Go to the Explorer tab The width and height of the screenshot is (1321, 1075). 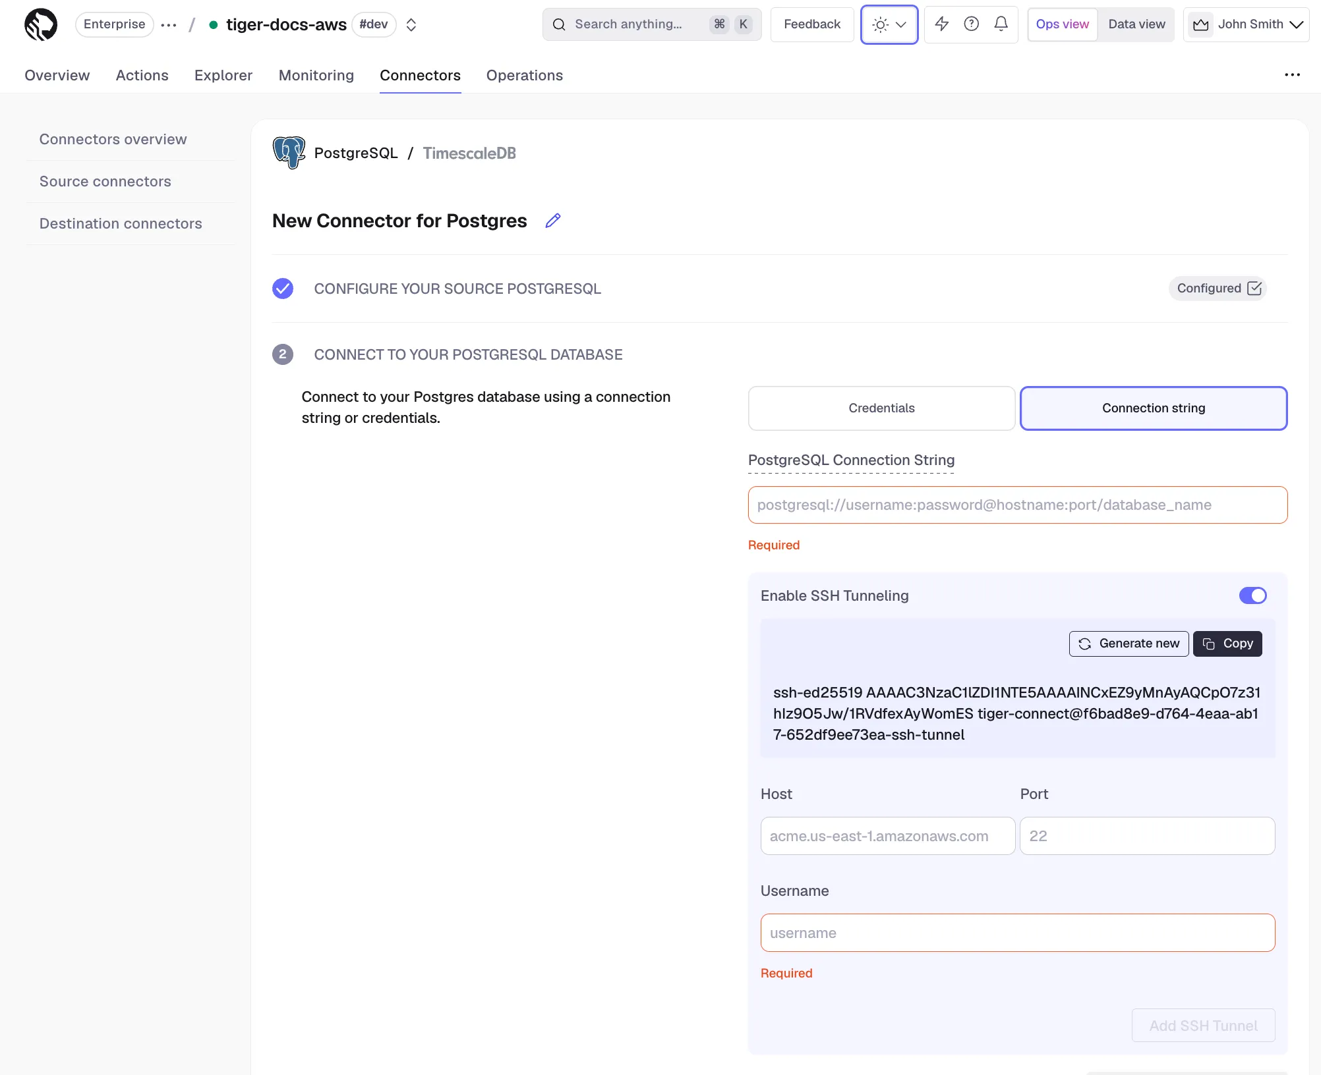[x=223, y=76]
